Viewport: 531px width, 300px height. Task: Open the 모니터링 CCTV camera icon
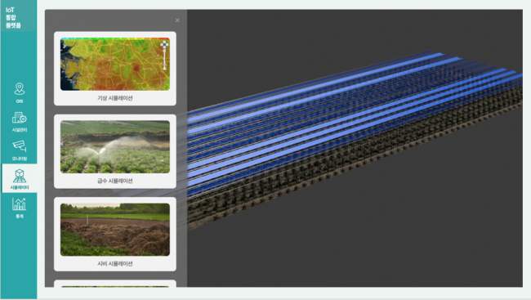point(20,146)
